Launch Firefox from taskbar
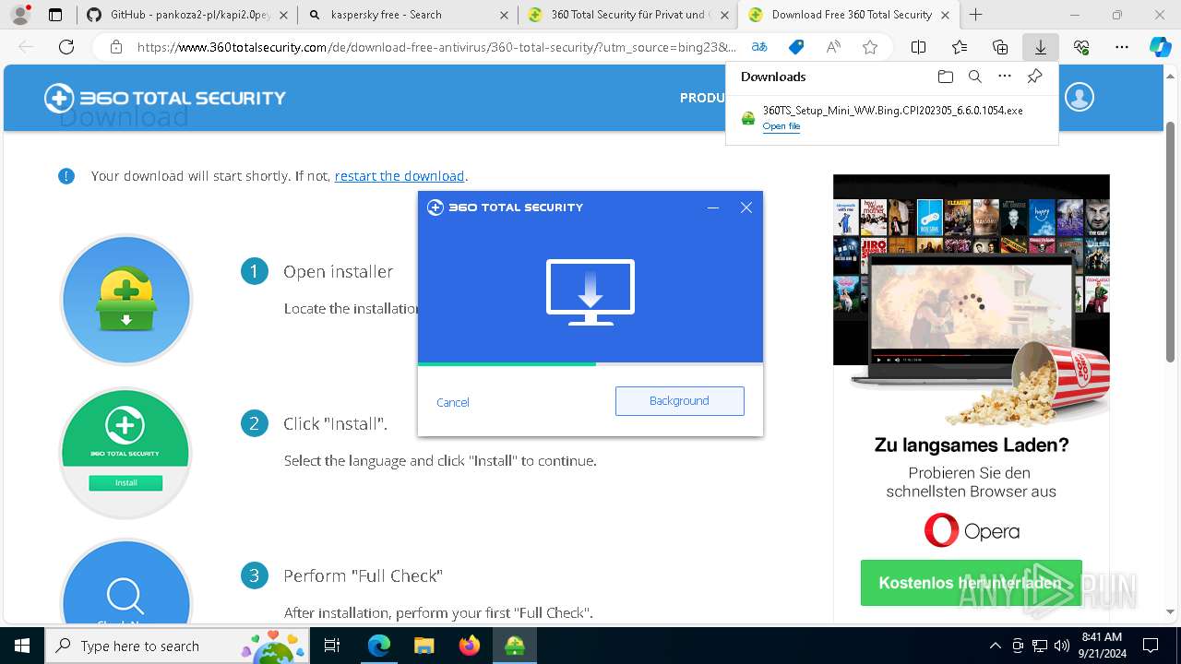 point(469,646)
